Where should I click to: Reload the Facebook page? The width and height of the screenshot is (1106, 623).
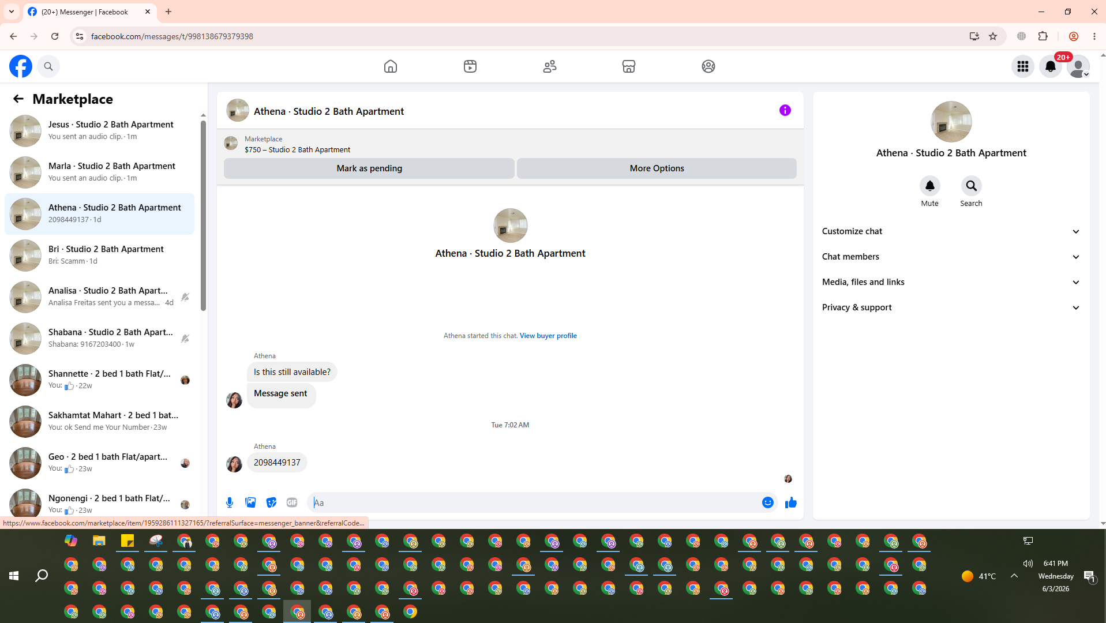[55, 36]
